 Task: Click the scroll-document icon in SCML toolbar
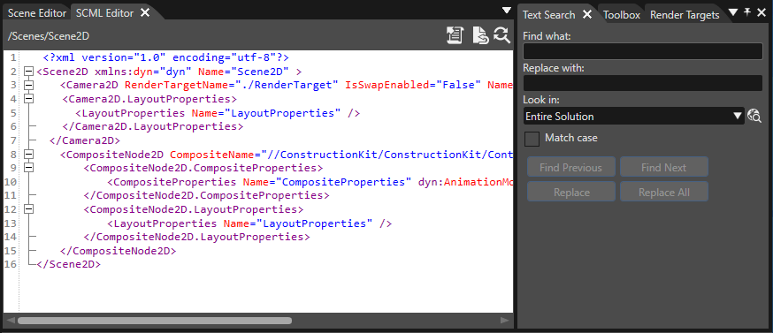click(455, 35)
